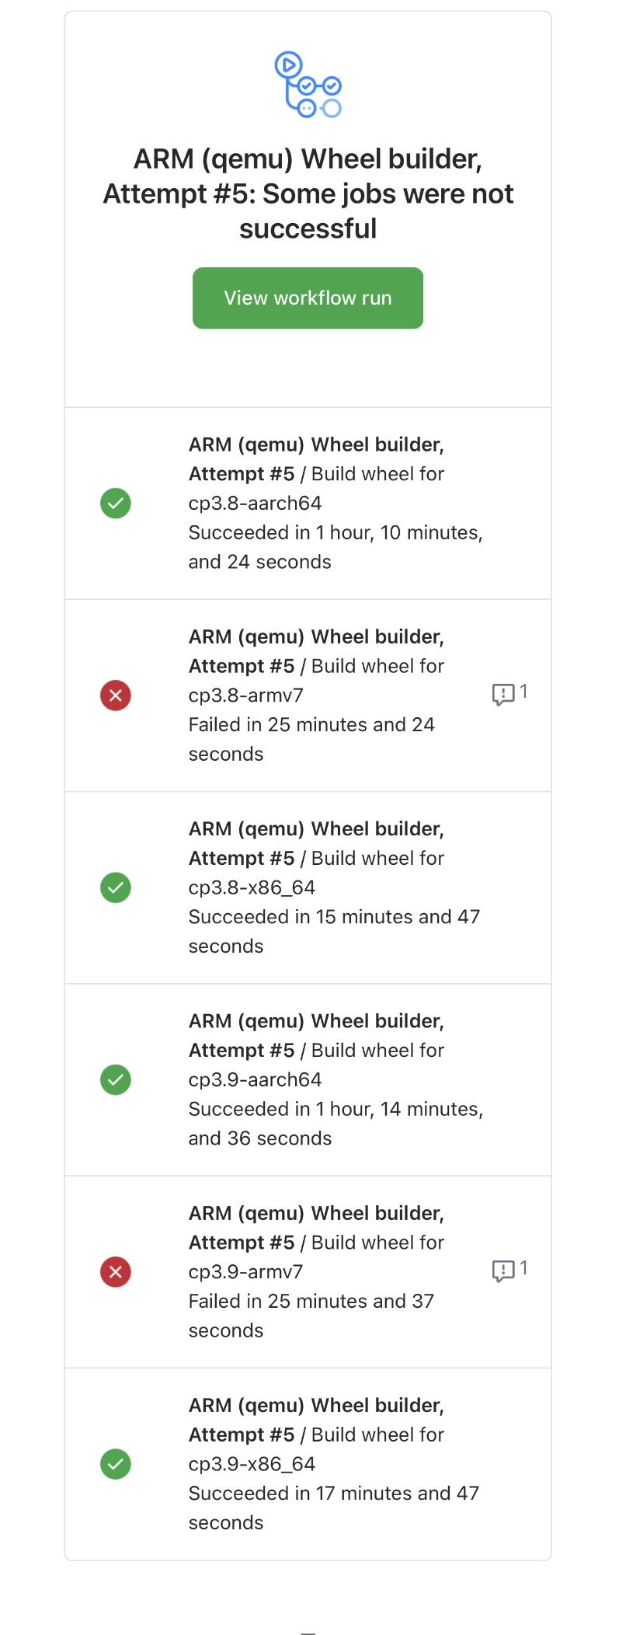619x1635 pixels.
Task: Click green success icon for cp3.9-x86_64
Action: tap(116, 1464)
